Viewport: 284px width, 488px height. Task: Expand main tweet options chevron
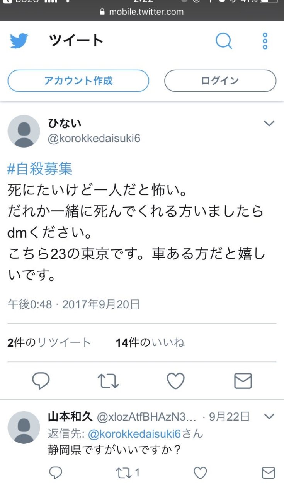269,124
